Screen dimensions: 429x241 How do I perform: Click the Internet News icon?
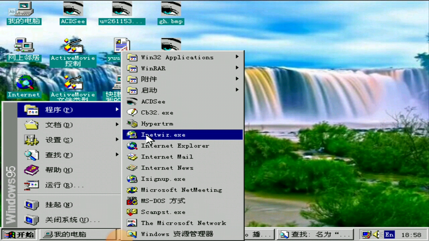[x=132, y=168]
